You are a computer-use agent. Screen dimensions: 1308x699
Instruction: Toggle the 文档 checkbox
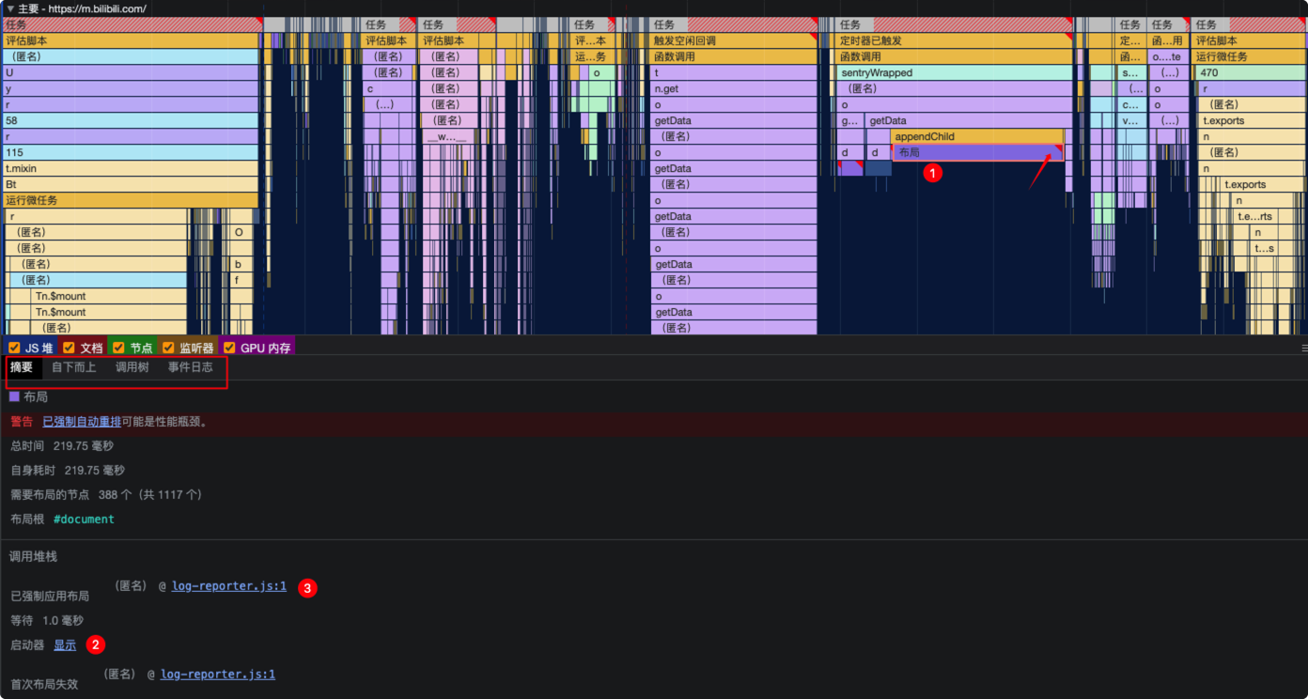tap(70, 348)
